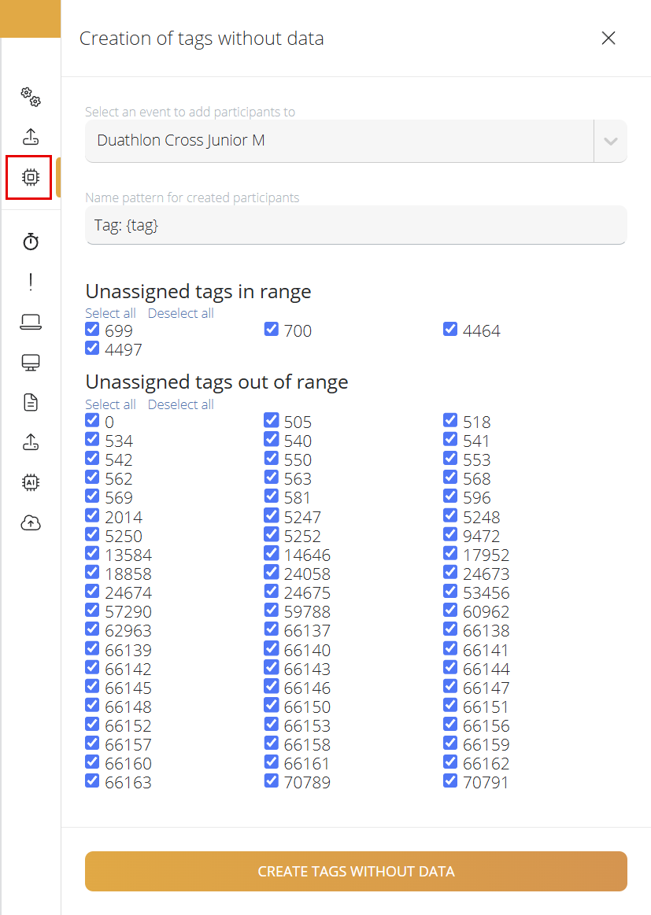Viewport: 651px width, 915px height.
Task: Click the tag number 66159 label
Action: (486, 744)
